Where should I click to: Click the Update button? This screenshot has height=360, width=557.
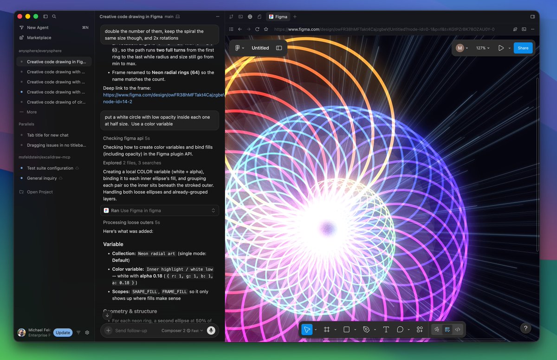click(x=63, y=333)
